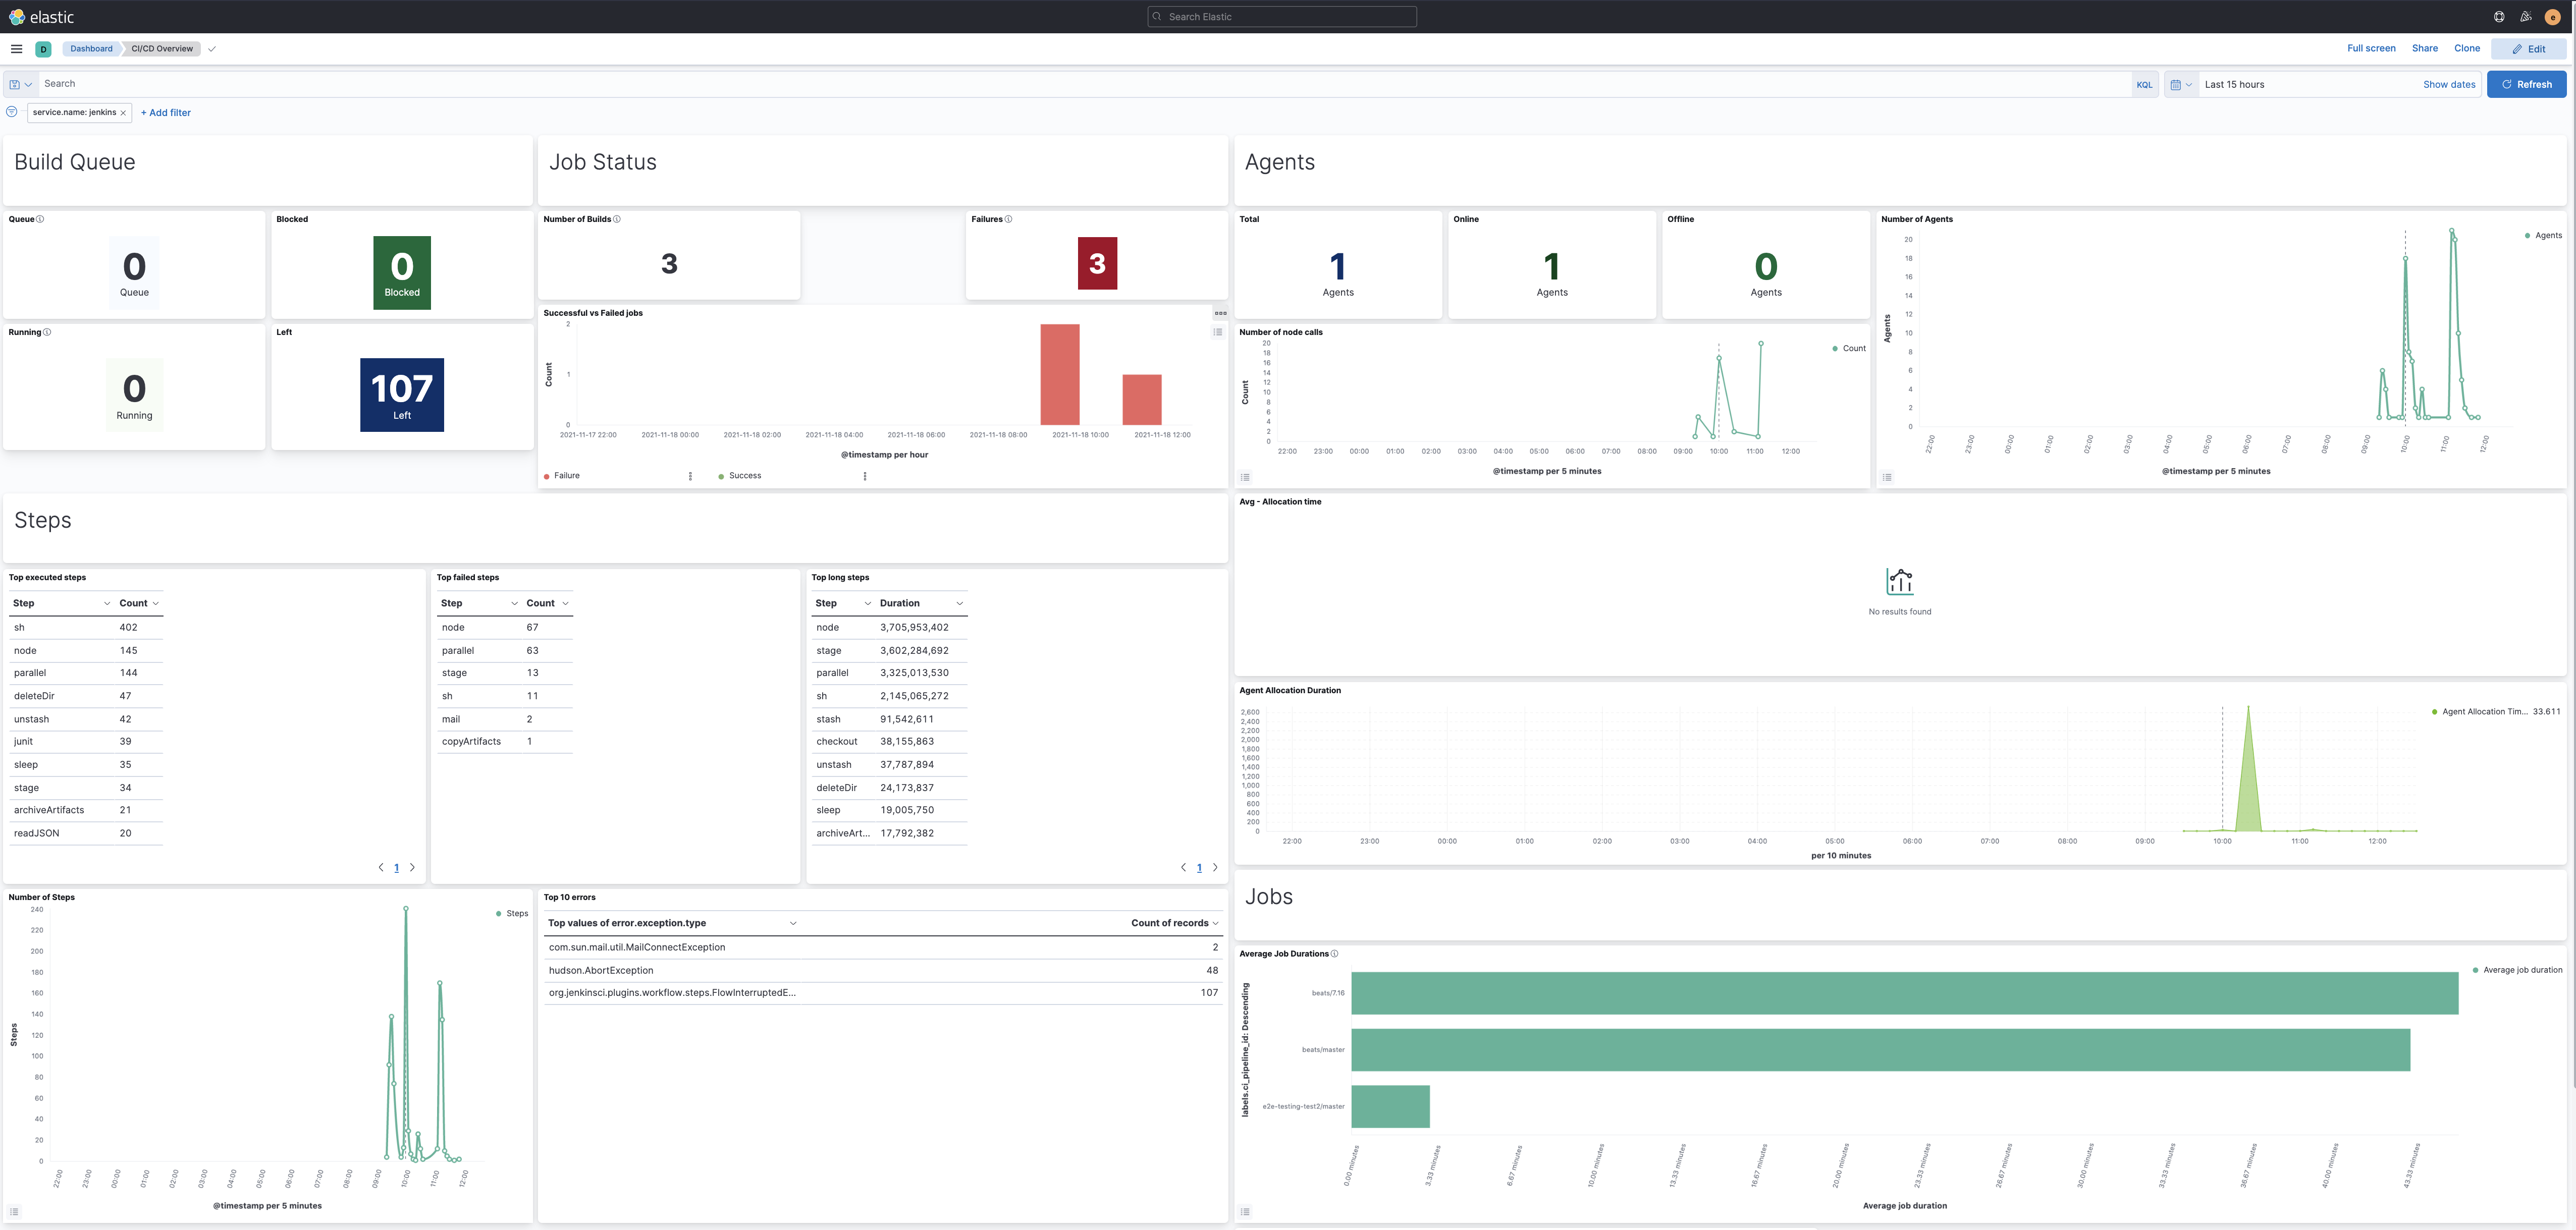Expand Duration column sort options

click(959, 603)
